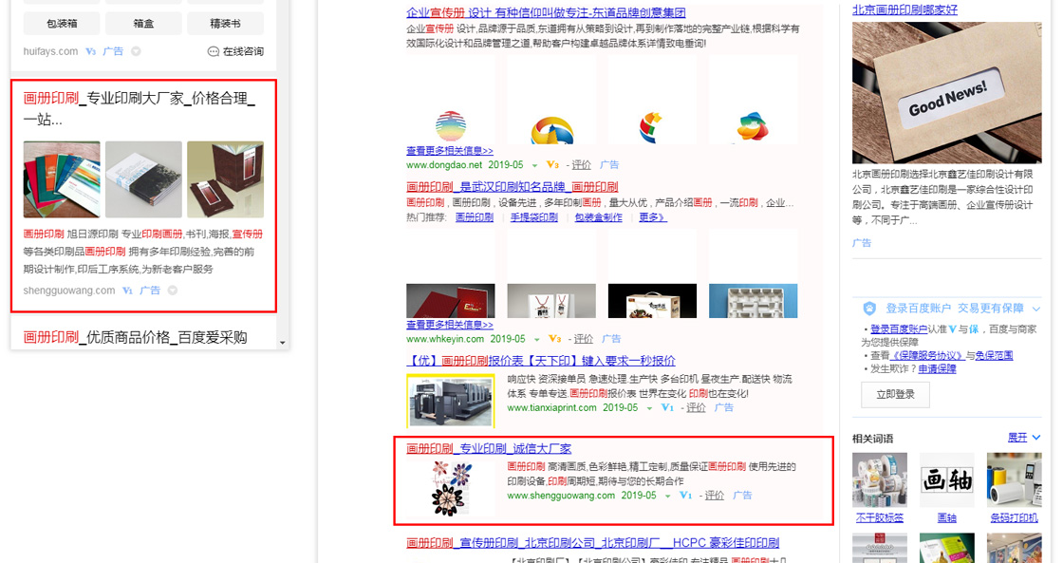Open the circular arrow menu beside huifays.com 广告
Screen dimensions: 1063x563
click(x=136, y=51)
